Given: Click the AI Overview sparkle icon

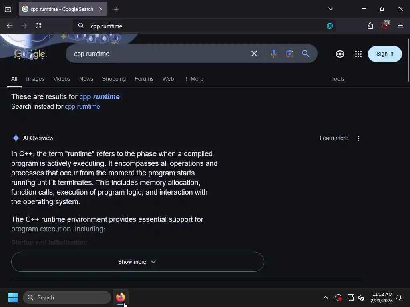Looking at the screenshot, I should pyautogui.click(x=16, y=138).
